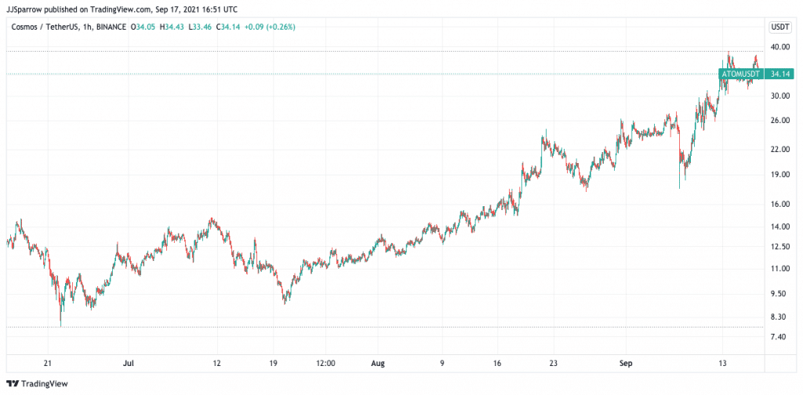Click the open value O34.05
The image size is (803, 395).
point(143,27)
